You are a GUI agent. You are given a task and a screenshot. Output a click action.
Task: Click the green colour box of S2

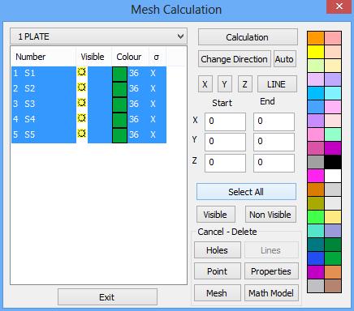point(119,89)
